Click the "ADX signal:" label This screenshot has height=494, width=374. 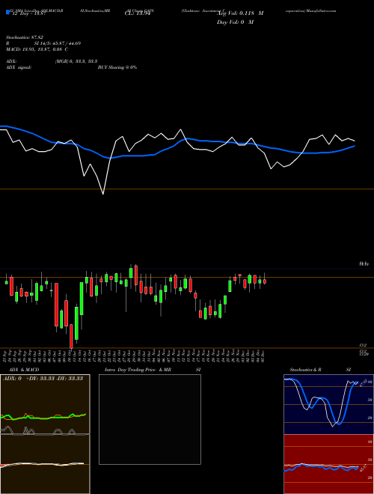[19, 67]
